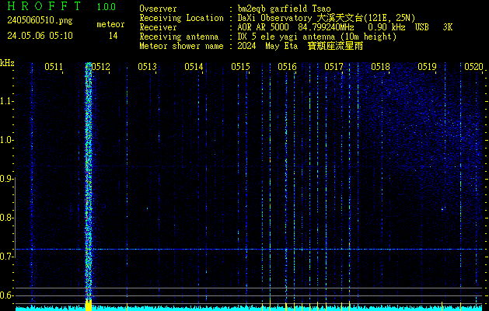This screenshot has height=311, width=489.
Task: Click the 1.0 kHz axis label
Action: click(x=8, y=140)
